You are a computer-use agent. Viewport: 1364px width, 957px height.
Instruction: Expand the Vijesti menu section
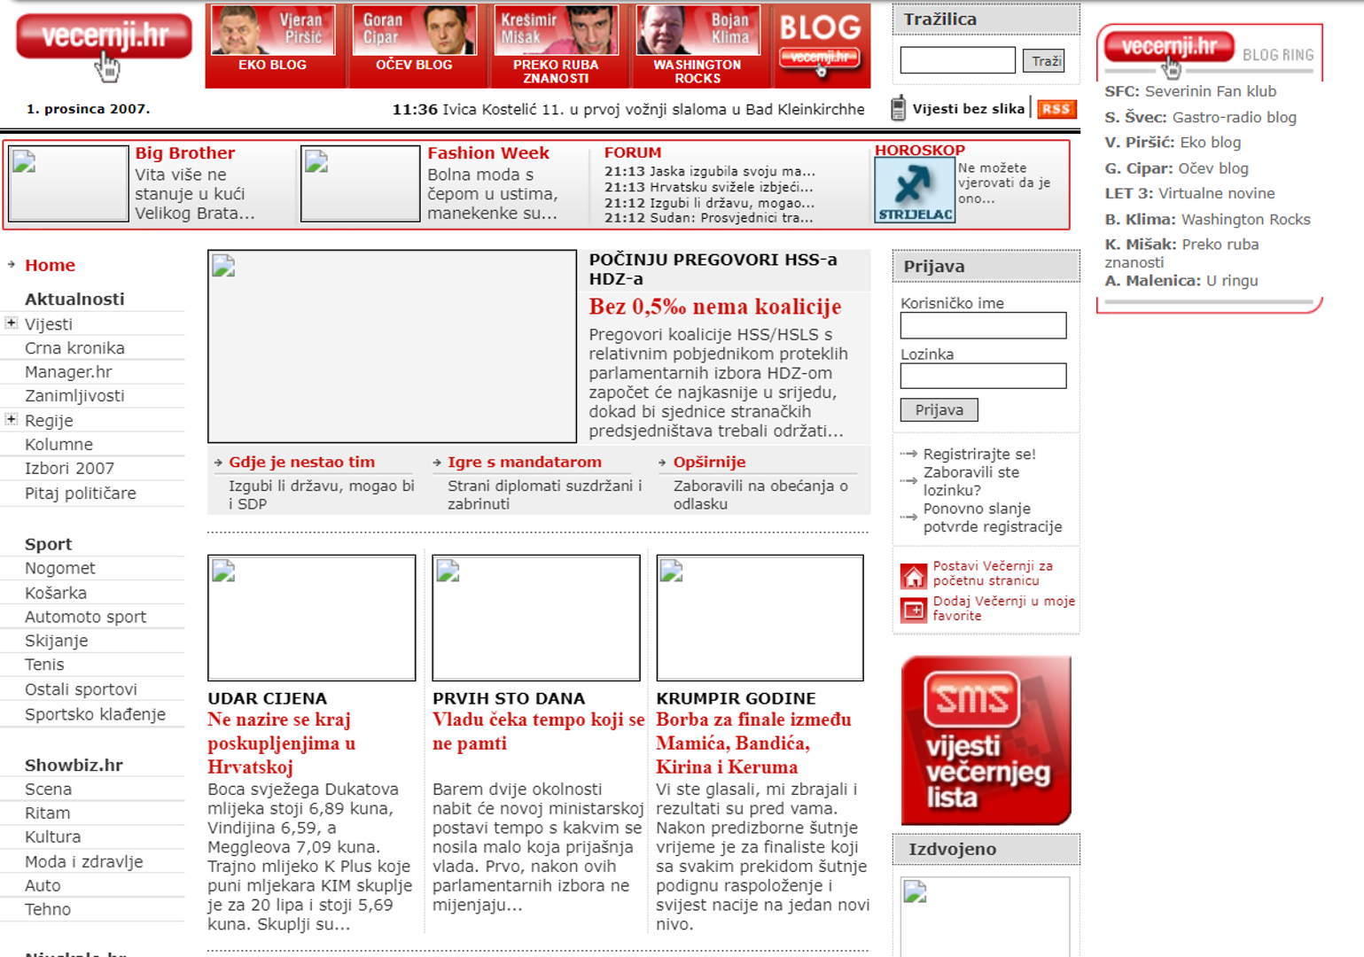(12, 323)
